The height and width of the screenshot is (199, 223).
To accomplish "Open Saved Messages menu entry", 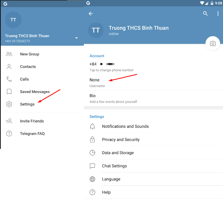I will [x=42, y=92].
